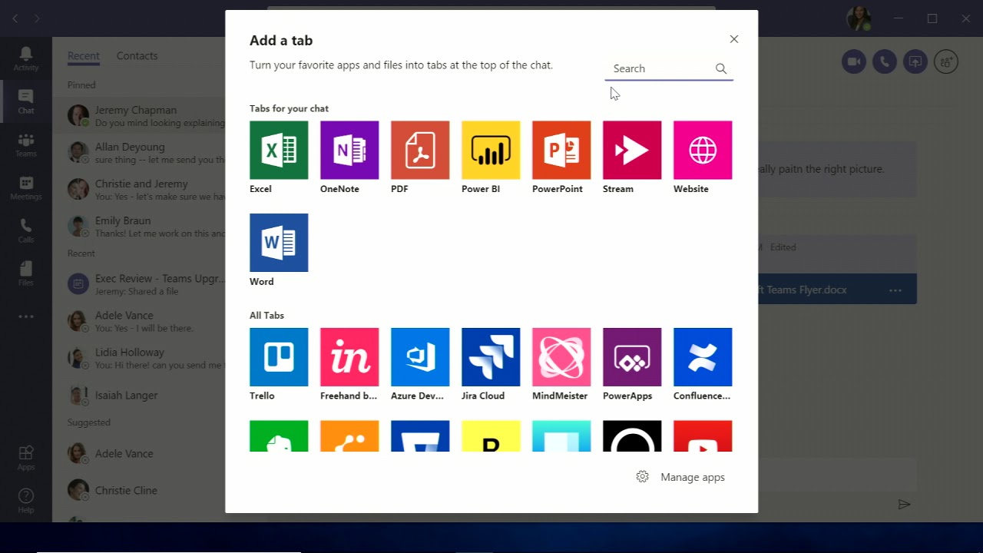The image size is (983, 553).
Task: Click the 'Suggested' section label
Action: (x=89, y=422)
